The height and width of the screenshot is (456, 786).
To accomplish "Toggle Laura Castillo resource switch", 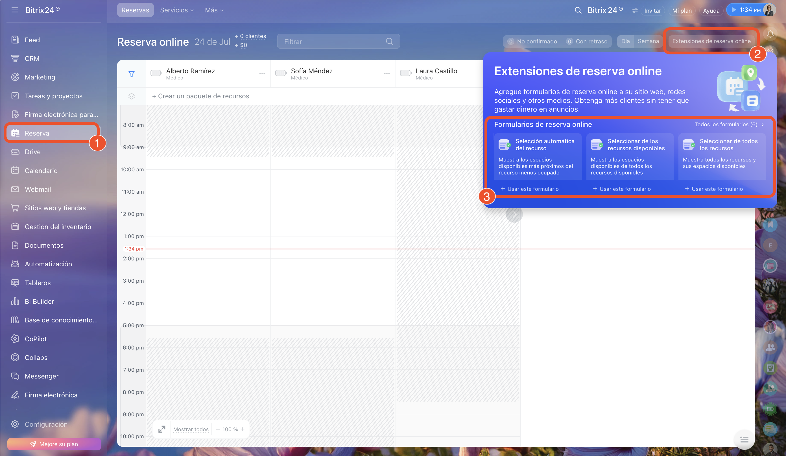I will coord(405,73).
